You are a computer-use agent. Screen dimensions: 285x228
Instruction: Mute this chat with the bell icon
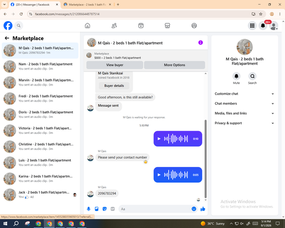click(237, 76)
